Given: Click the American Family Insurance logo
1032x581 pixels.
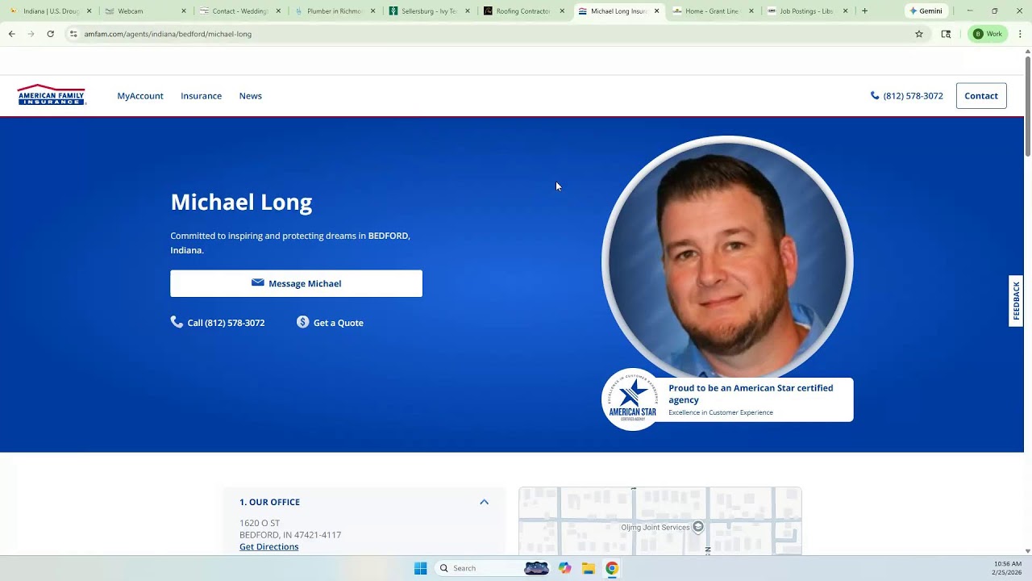Looking at the screenshot, I should [52, 95].
